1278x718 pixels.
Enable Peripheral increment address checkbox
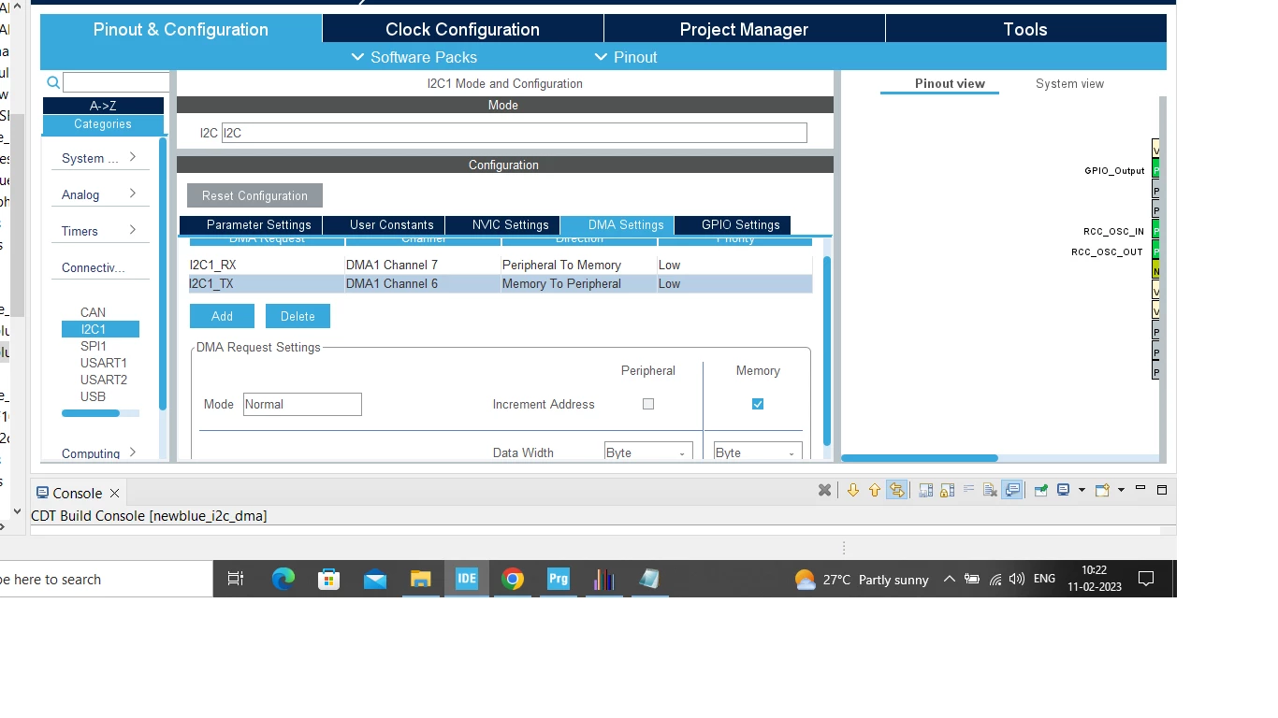648,404
